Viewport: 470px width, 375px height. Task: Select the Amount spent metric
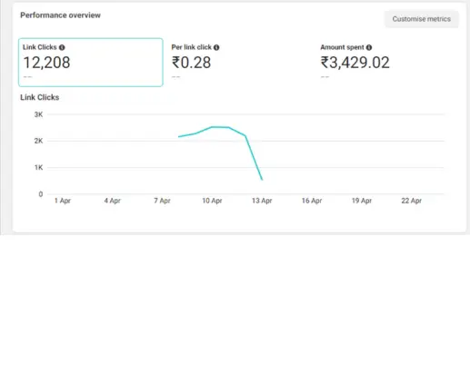pyautogui.click(x=389, y=63)
